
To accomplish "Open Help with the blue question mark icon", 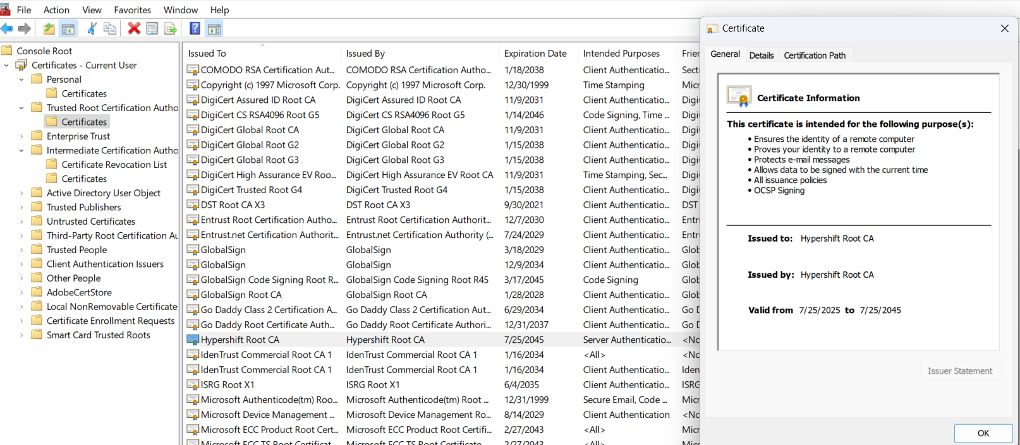I will [x=195, y=28].
